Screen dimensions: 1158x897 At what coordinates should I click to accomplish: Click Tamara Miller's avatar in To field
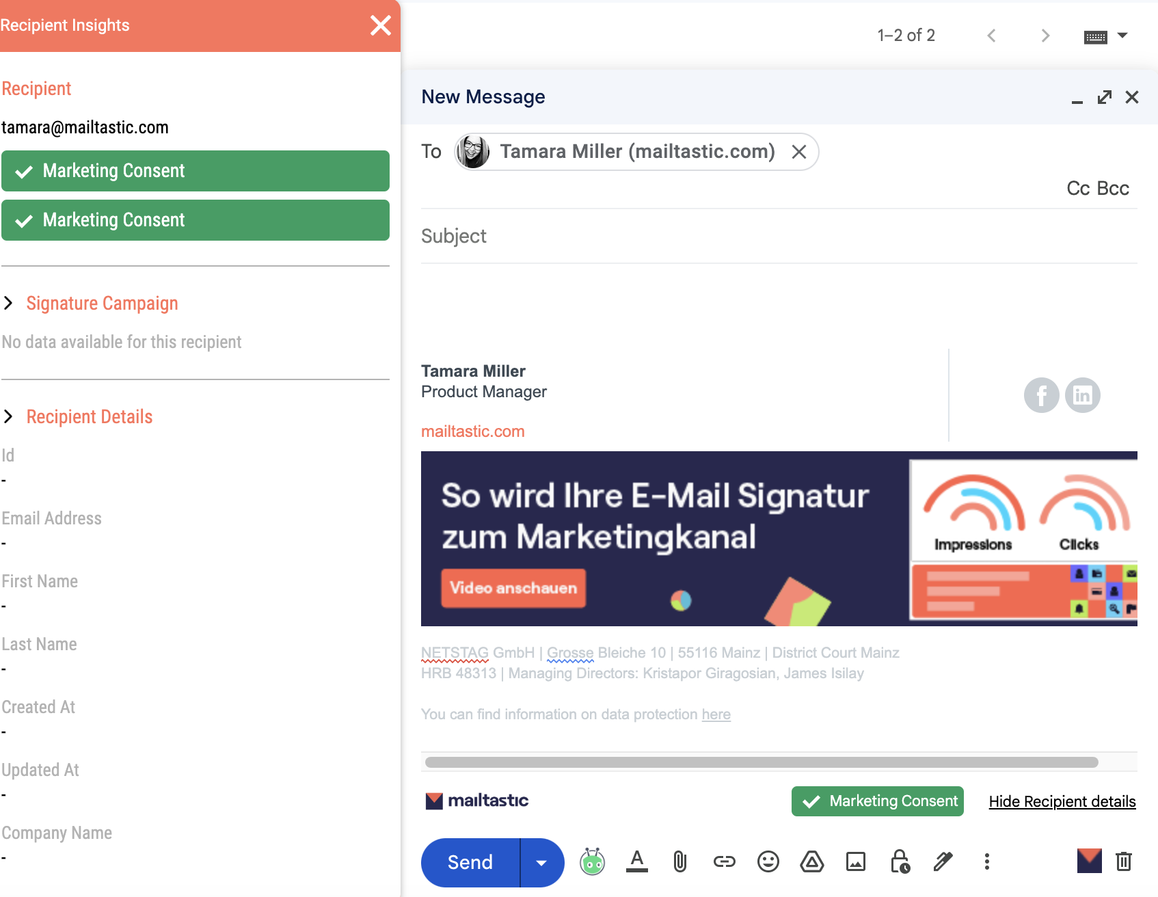472,152
